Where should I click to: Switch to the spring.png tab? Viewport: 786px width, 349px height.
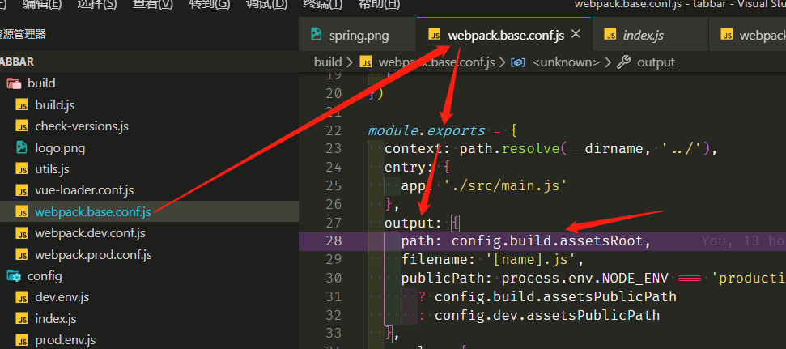click(x=358, y=35)
